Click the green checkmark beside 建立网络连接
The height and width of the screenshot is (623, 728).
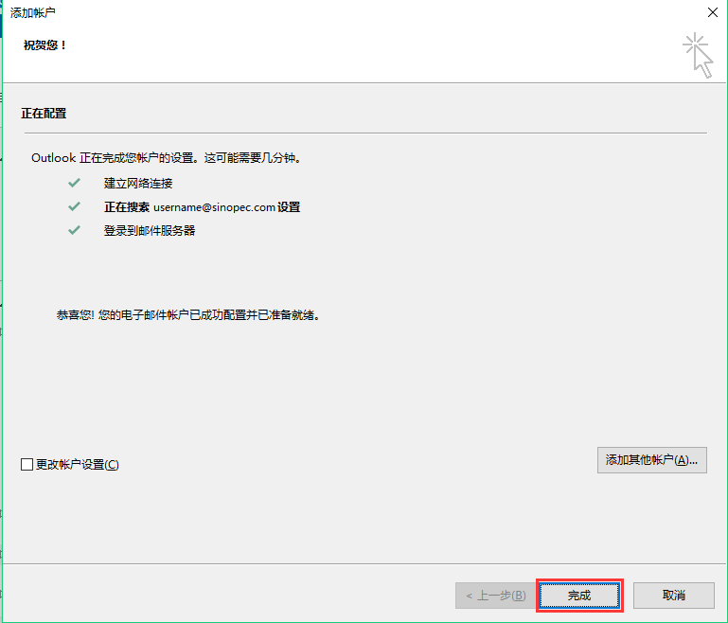75,183
